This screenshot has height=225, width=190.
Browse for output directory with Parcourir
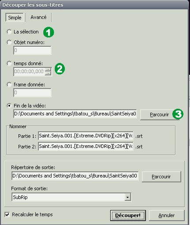(x=161, y=177)
